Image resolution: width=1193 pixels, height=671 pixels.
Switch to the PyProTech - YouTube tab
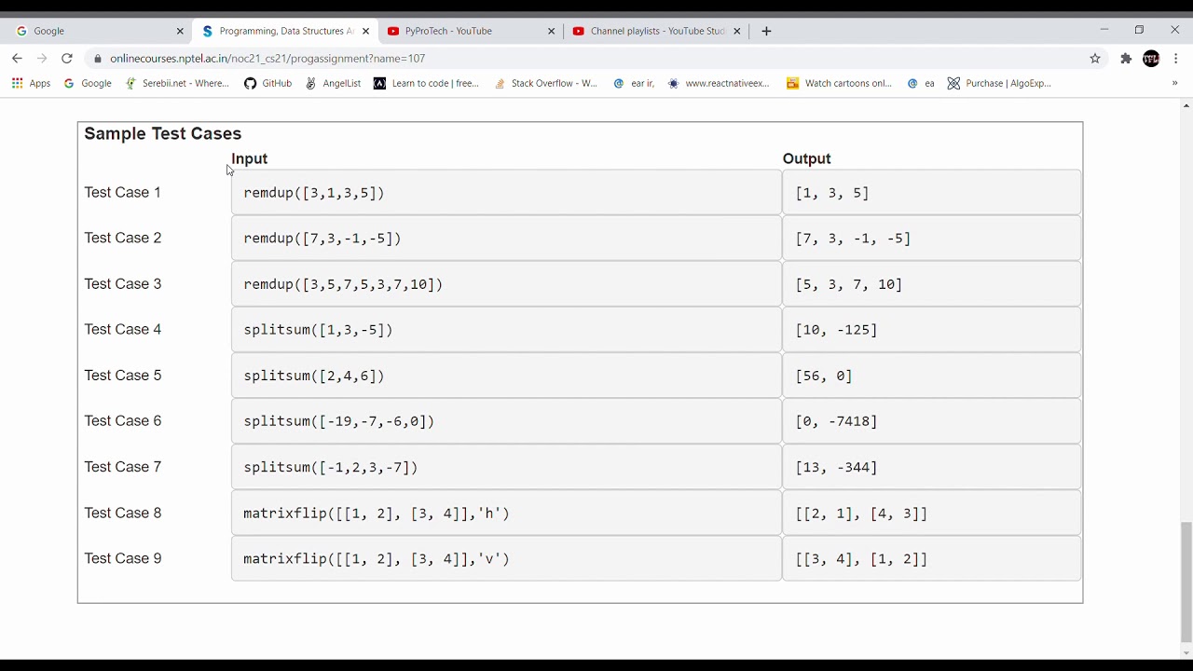tap(457, 31)
